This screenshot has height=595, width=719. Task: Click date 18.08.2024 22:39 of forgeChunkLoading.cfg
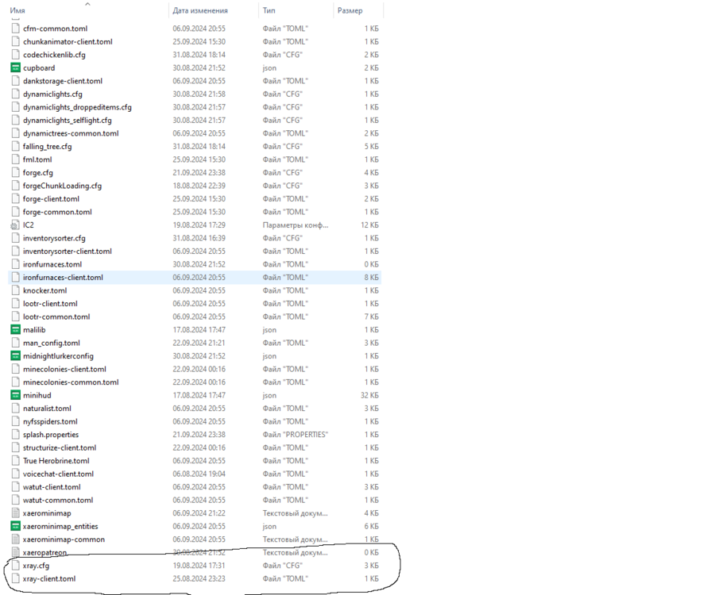pyautogui.click(x=199, y=186)
